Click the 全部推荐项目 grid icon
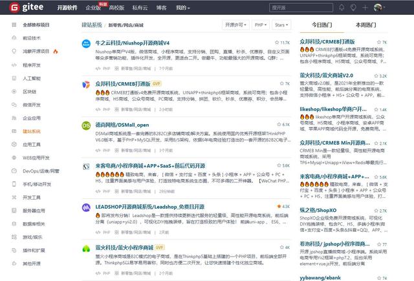The width and height of the screenshot is (414, 281). (x=14, y=25)
